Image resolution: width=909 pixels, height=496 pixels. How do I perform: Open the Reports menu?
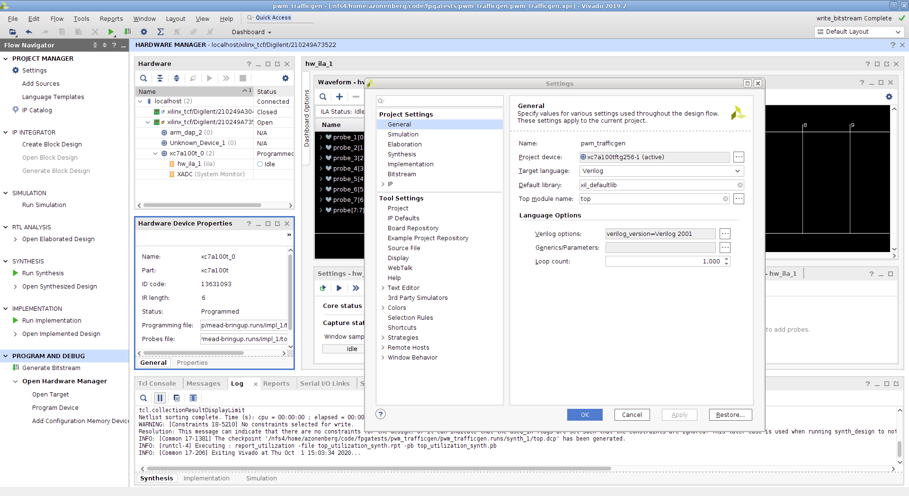(111, 19)
